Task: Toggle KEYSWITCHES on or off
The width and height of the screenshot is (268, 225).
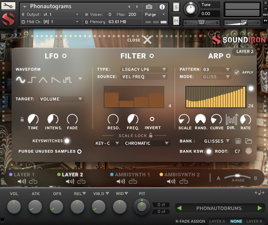Action: pyautogui.click(x=67, y=141)
